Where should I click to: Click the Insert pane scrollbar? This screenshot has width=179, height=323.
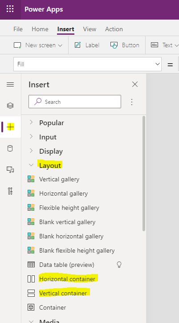pyautogui.click(x=144, y=173)
